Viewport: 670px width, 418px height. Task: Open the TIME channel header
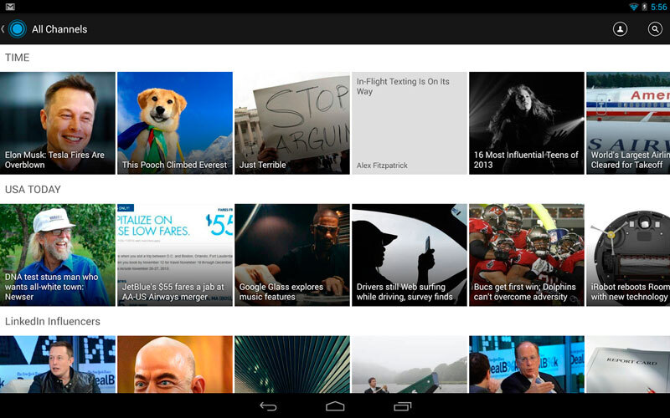[x=18, y=58]
